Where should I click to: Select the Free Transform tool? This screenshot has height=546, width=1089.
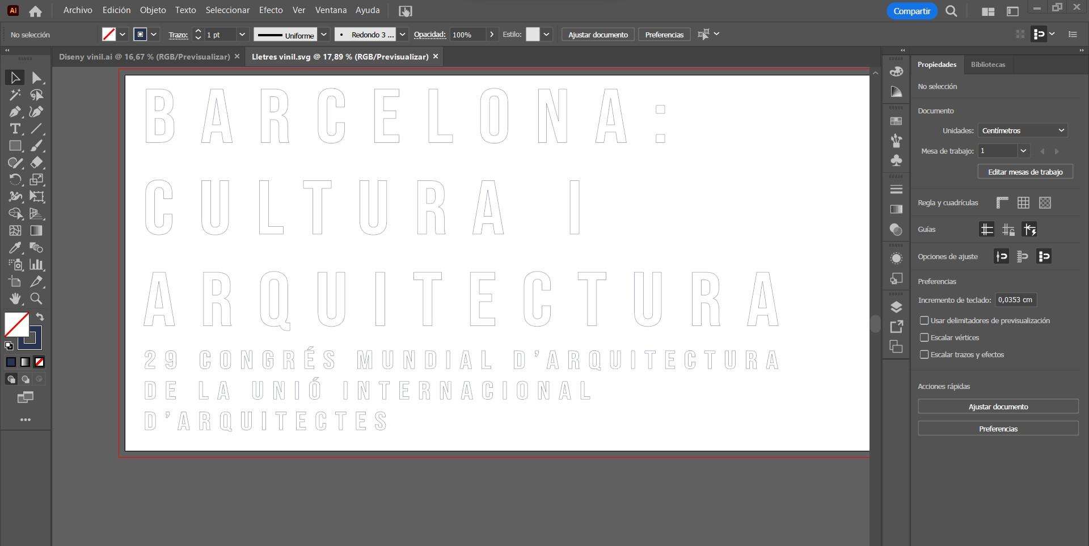point(37,197)
